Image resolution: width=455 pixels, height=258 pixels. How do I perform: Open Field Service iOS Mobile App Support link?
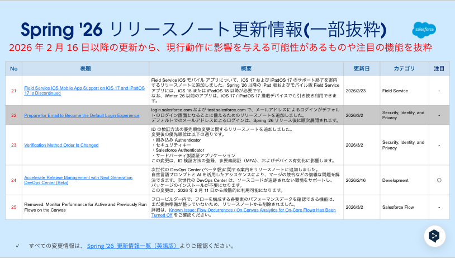point(84,90)
